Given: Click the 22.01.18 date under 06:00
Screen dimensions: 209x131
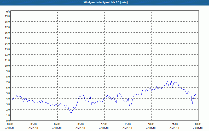Looking at the screenshot, I should [57, 128].
